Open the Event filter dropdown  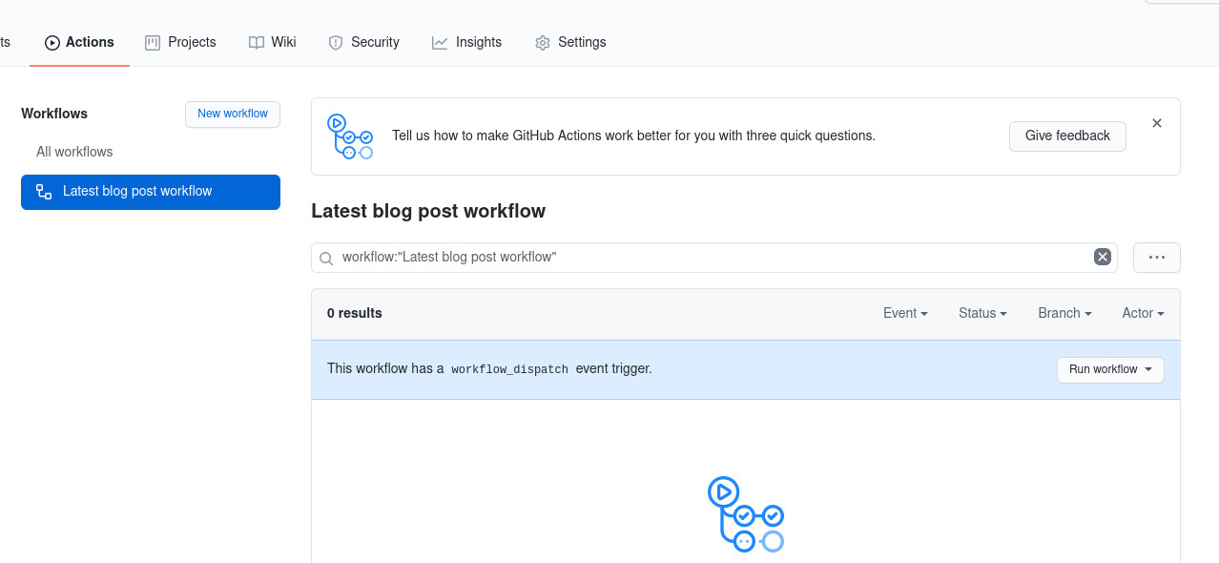coord(904,313)
